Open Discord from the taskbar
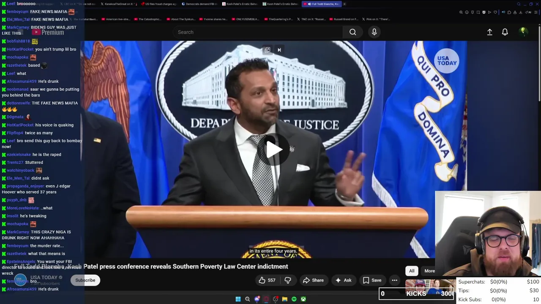The image size is (541, 304). pos(257,299)
